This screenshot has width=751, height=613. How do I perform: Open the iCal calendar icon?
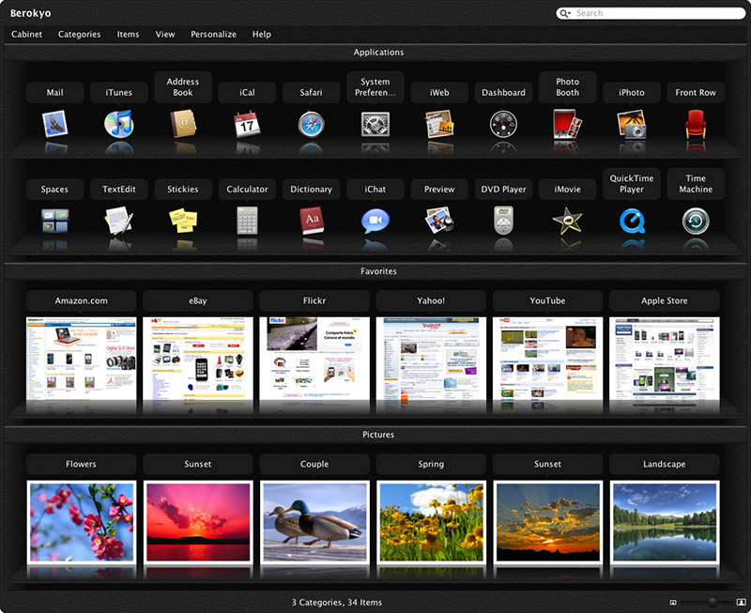point(247,124)
